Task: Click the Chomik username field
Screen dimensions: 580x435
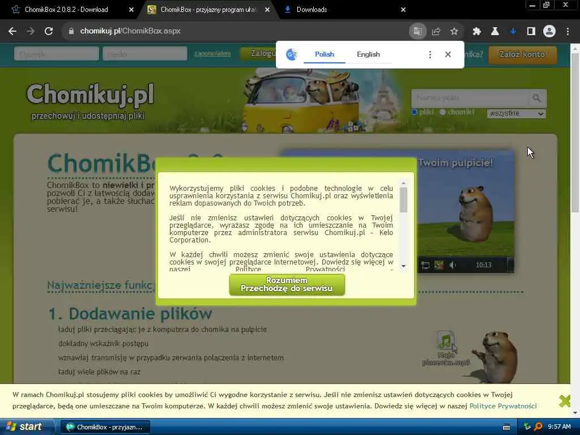Action: (x=57, y=54)
